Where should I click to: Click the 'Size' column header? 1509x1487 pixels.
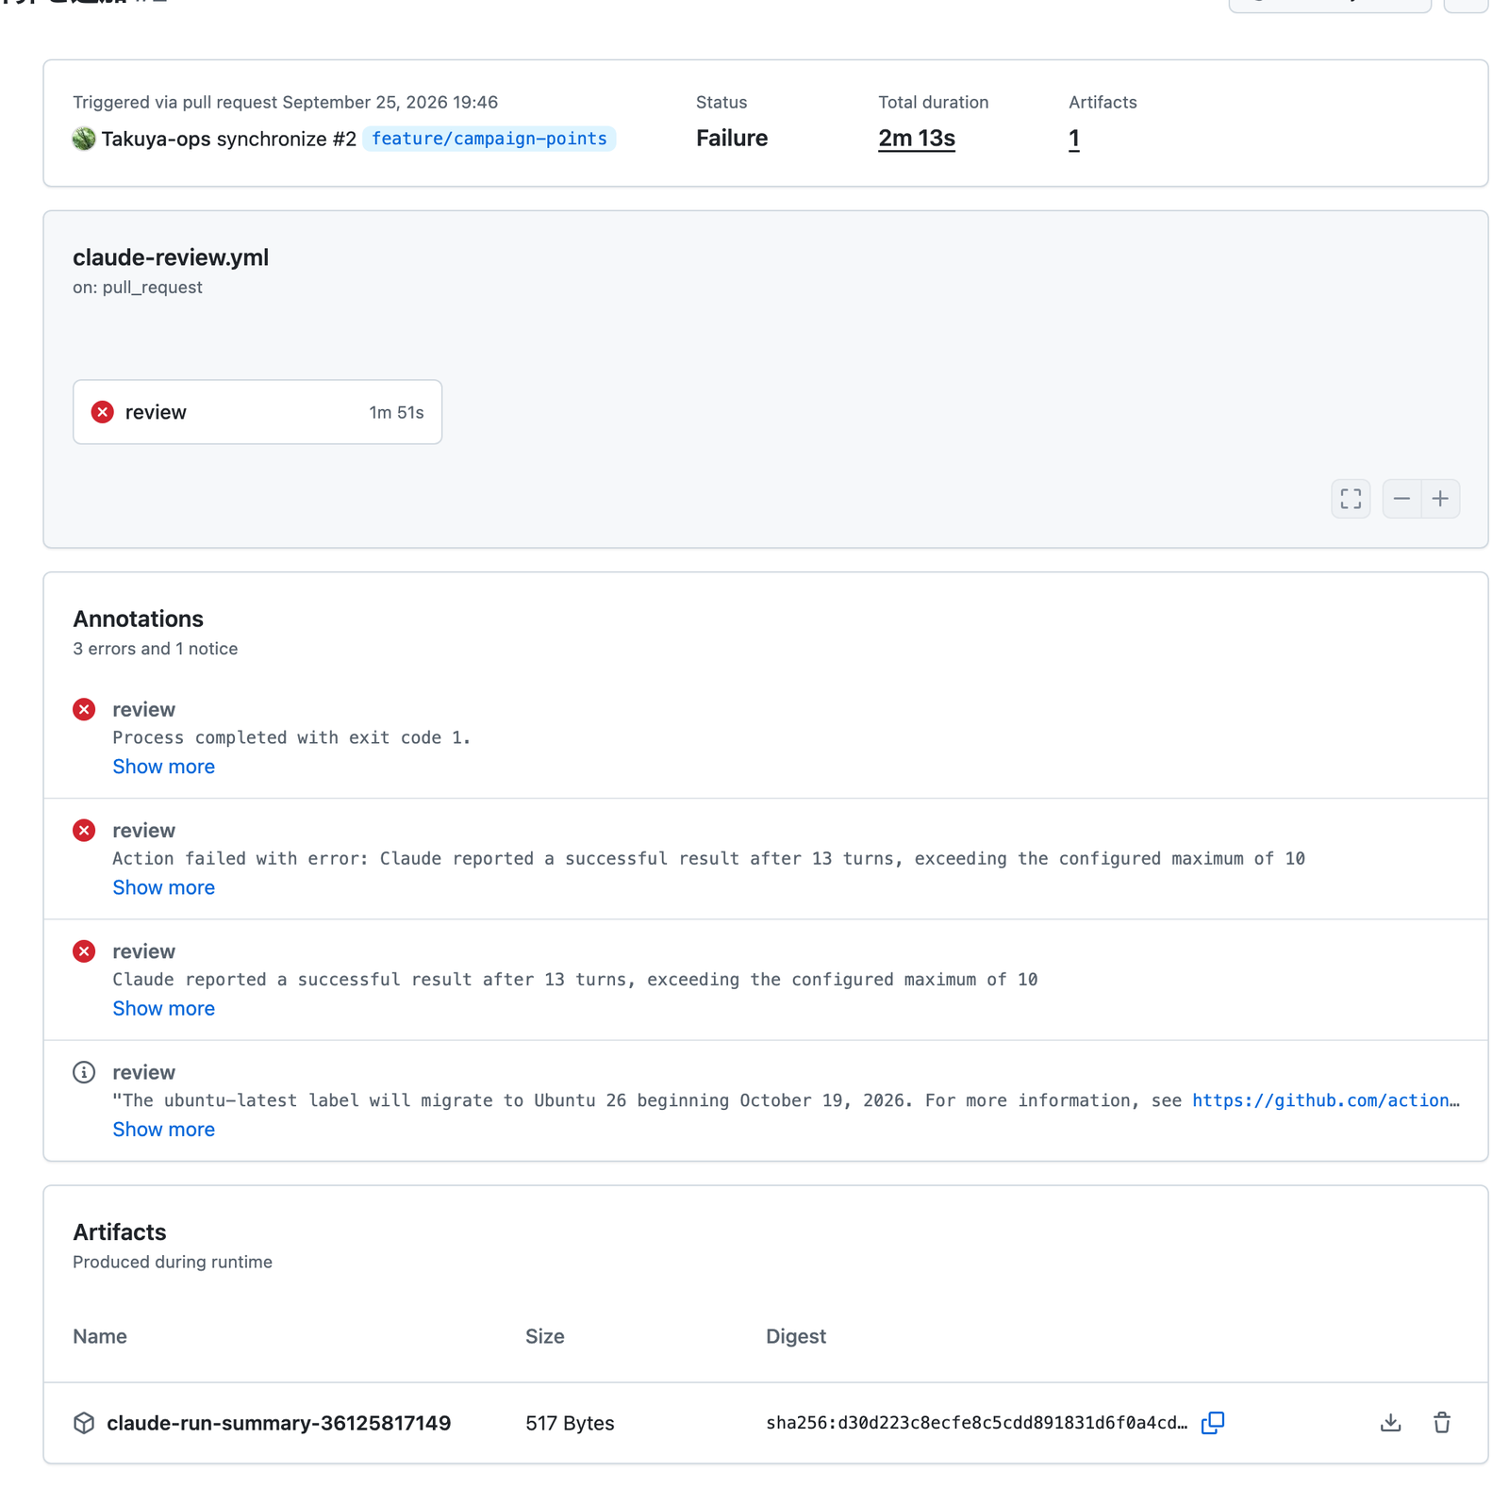[x=545, y=1336]
